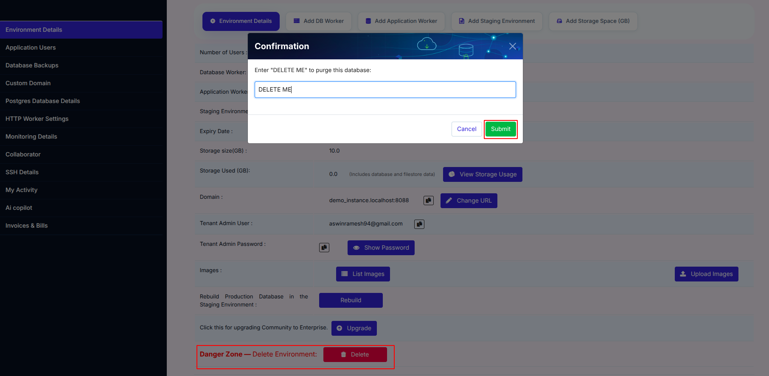This screenshot has height=376, width=769.
Task: Open the List Images button
Action: click(363, 274)
